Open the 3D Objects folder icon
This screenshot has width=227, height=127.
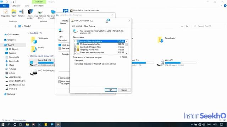pyautogui.click(x=34, y=40)
